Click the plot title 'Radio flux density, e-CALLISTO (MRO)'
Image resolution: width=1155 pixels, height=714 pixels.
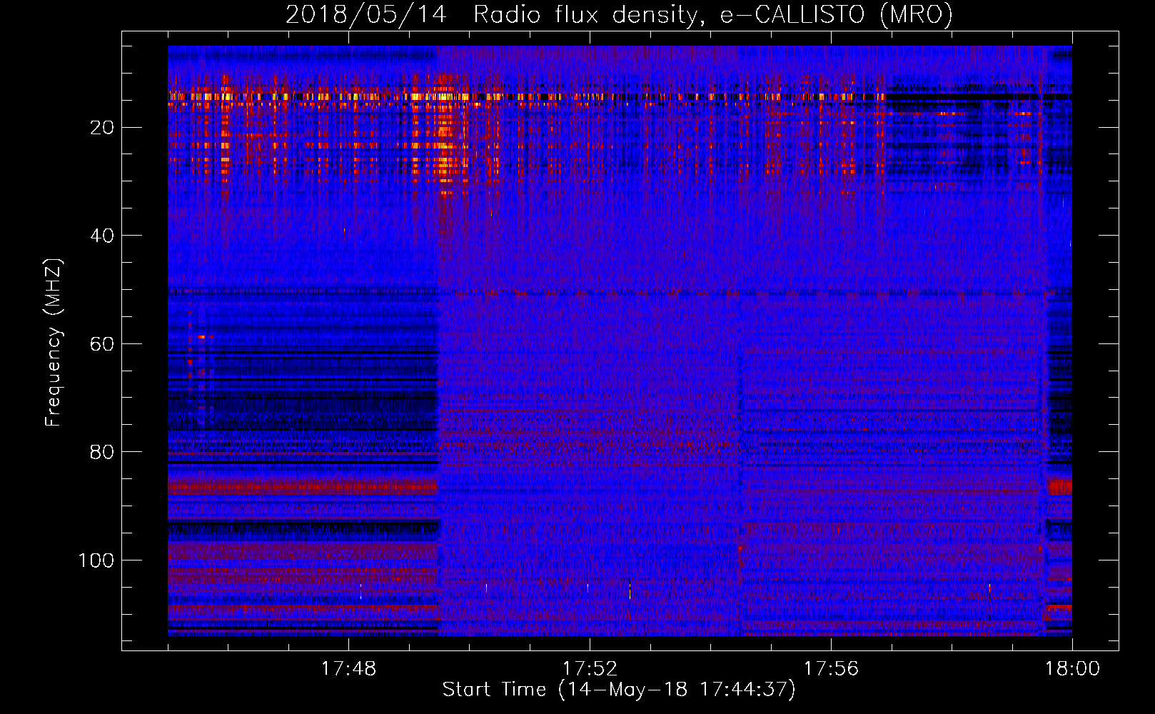tap(712, 14)
